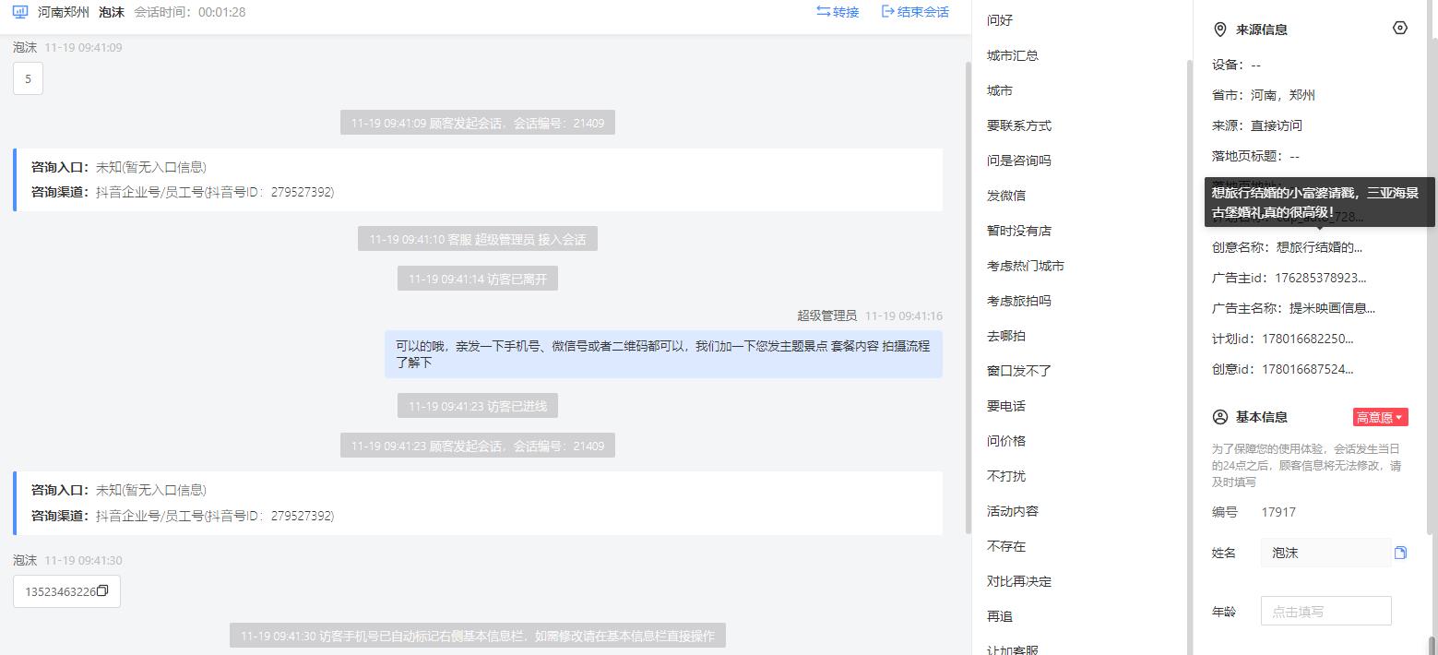Image resolution: width=1438 pixels, height=655 pixels.
Task: Click 结束会话 to end the session
Action: pos(915,12)
